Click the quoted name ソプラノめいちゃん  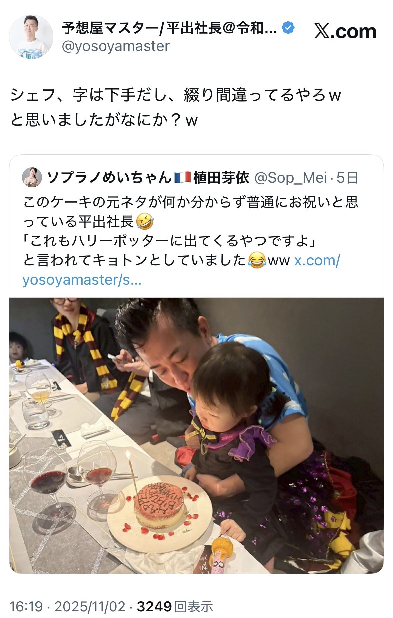click(x=109, y=177)
